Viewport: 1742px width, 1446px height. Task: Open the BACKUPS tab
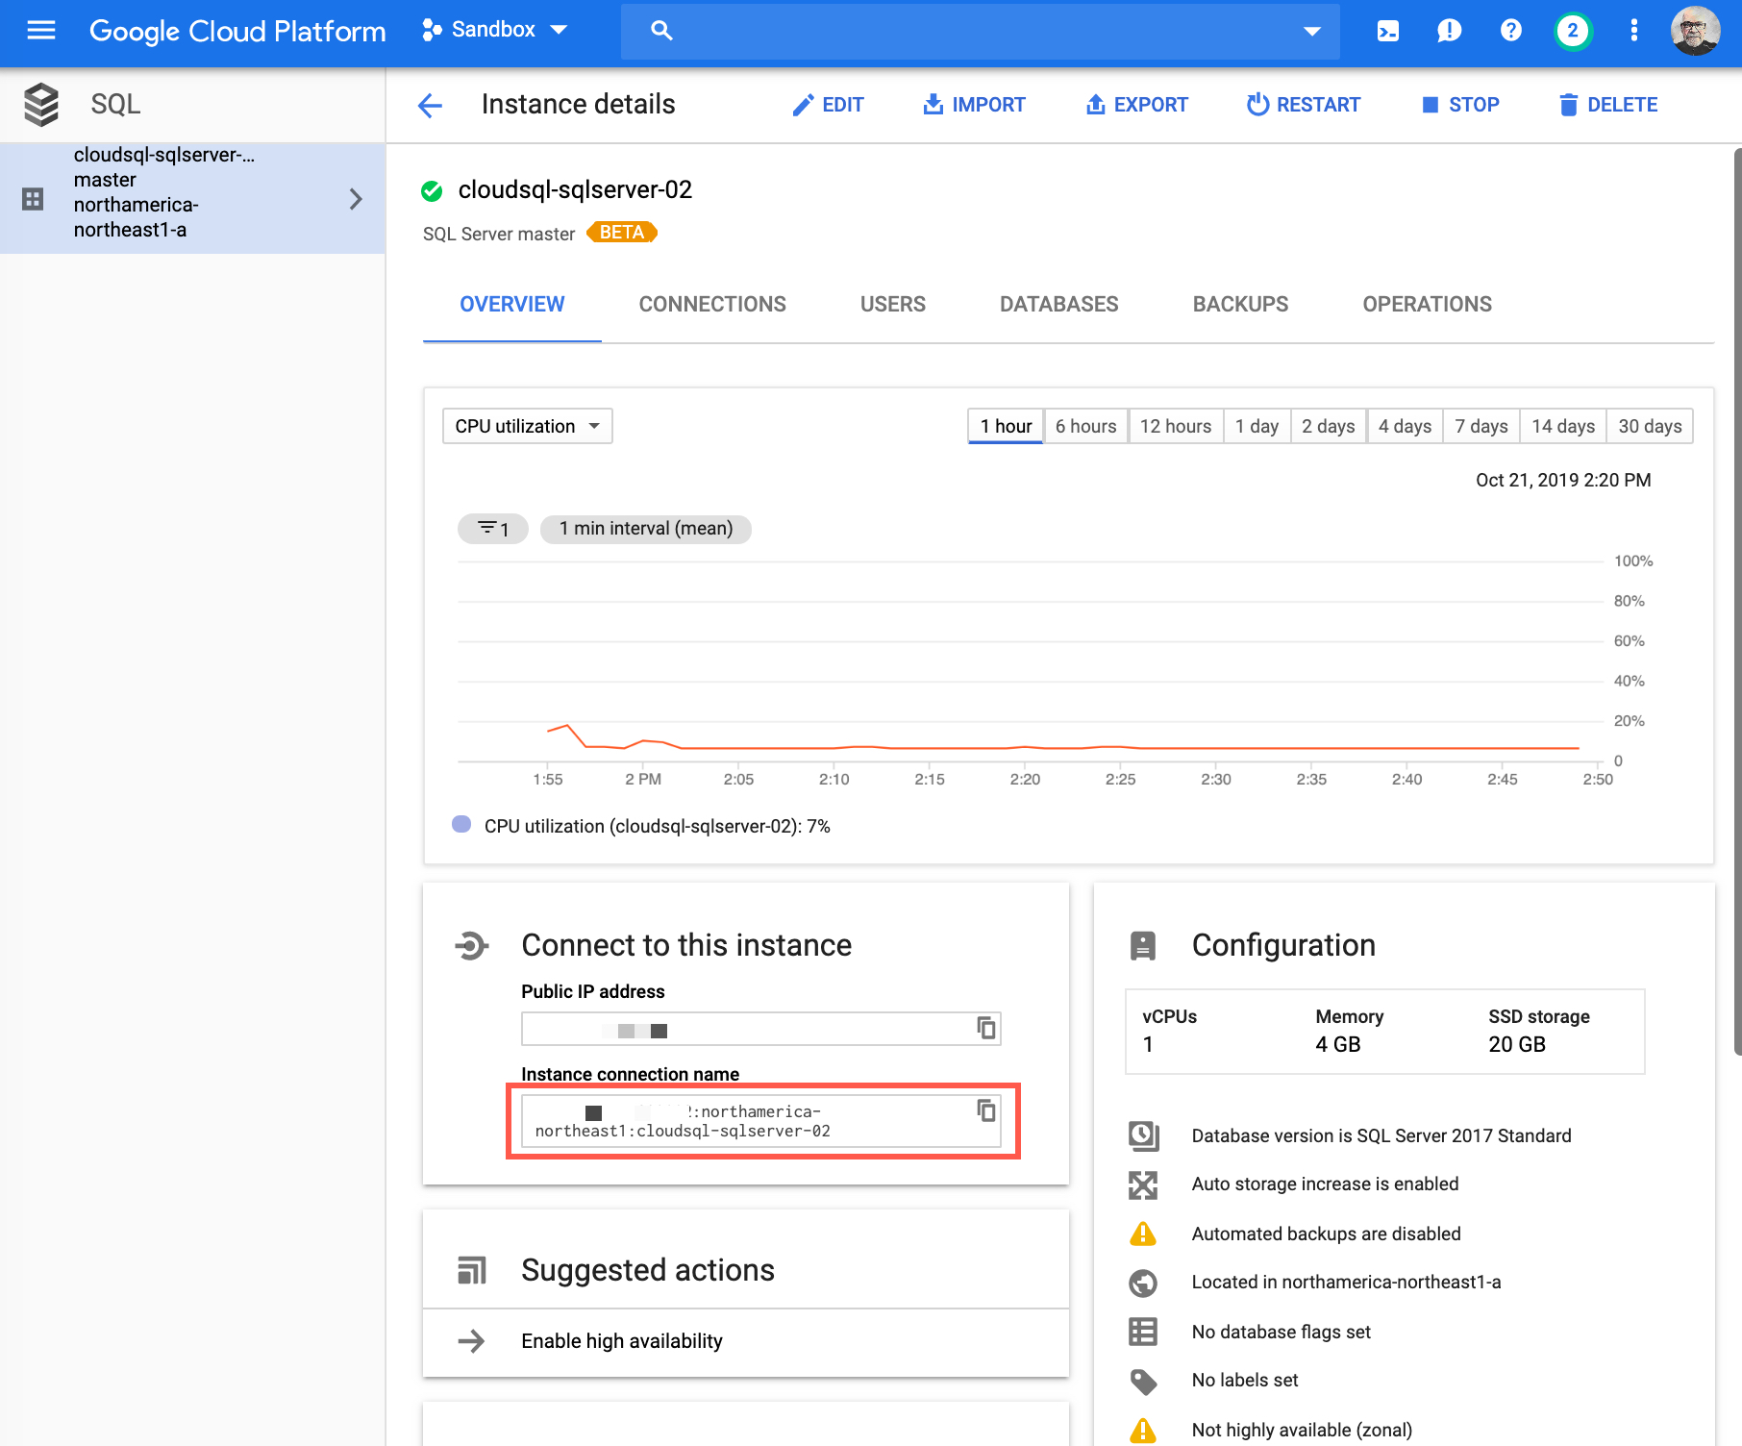pyautogui.click(x=1240, y=305)
